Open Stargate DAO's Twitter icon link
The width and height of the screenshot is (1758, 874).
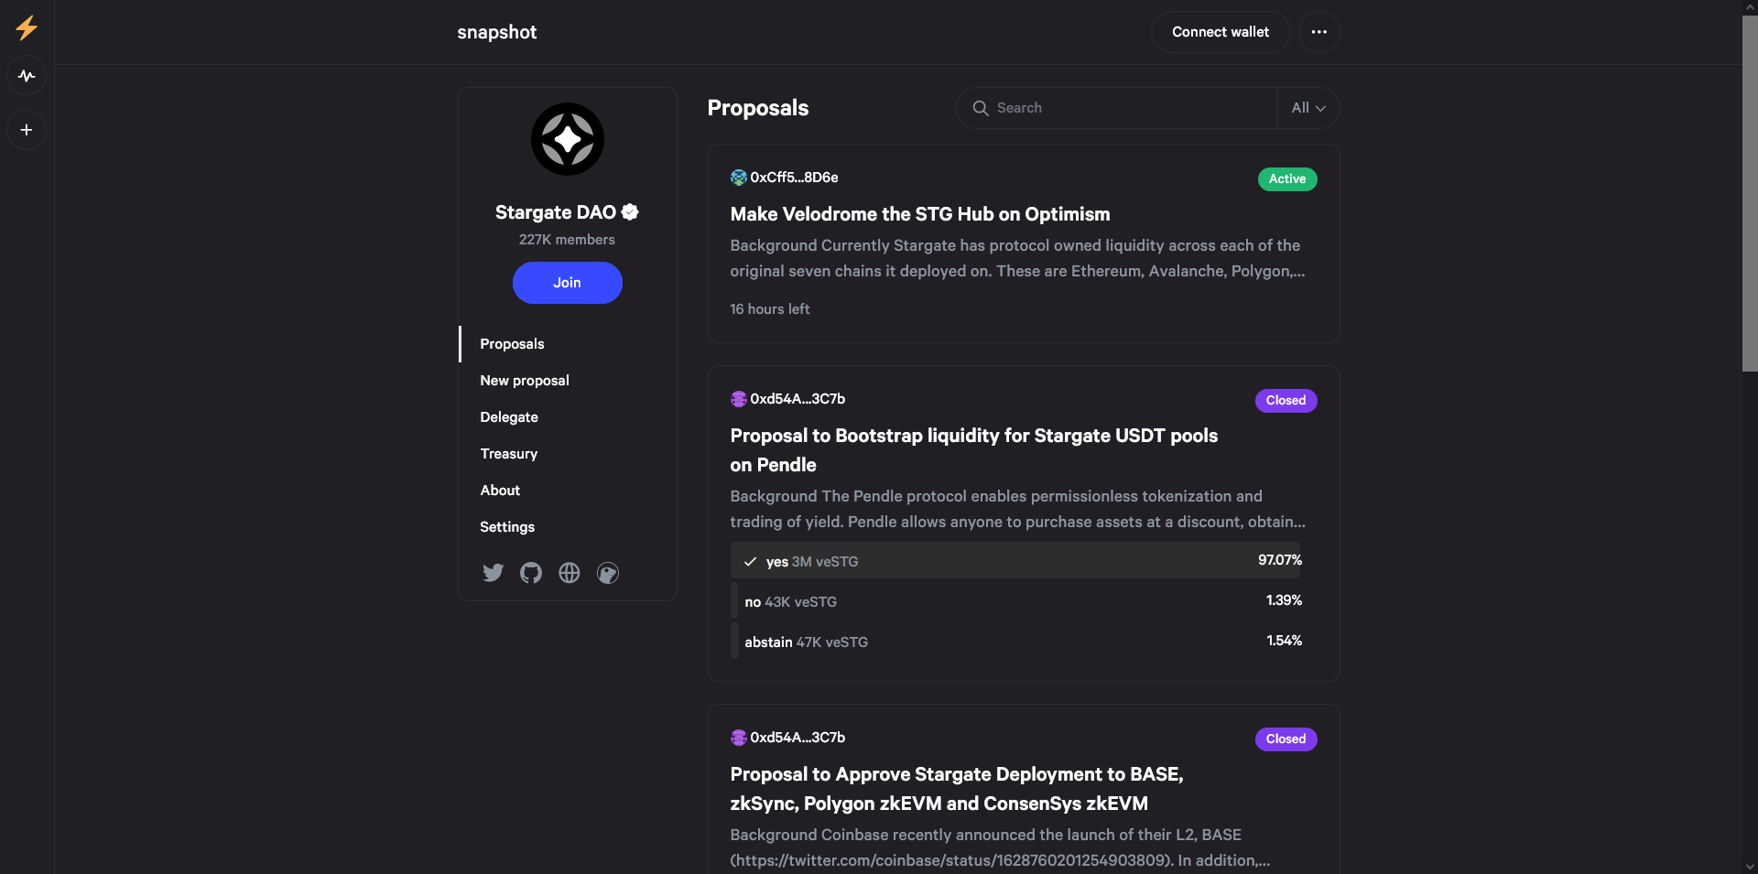[493, 573]
